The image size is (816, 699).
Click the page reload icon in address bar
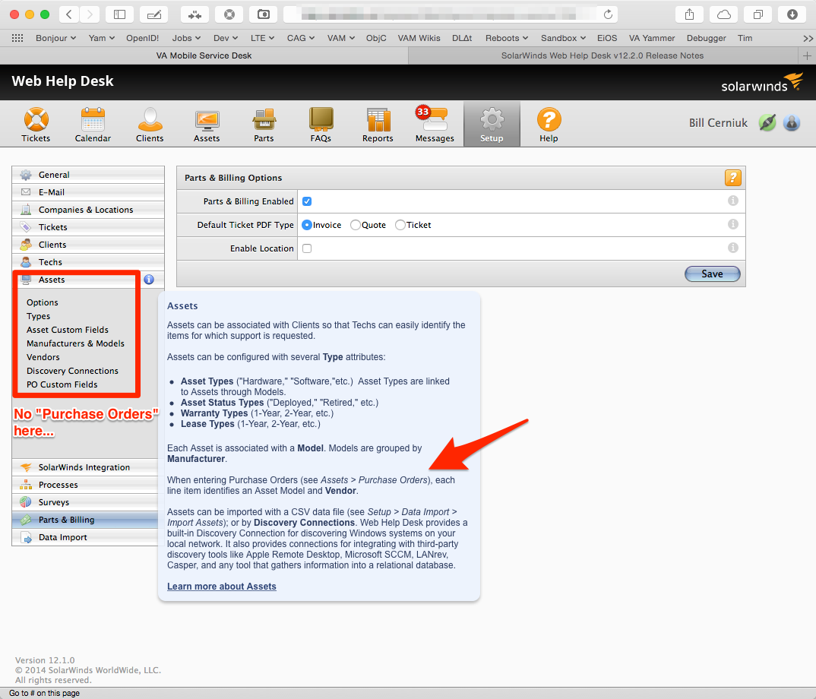(608, 14)
